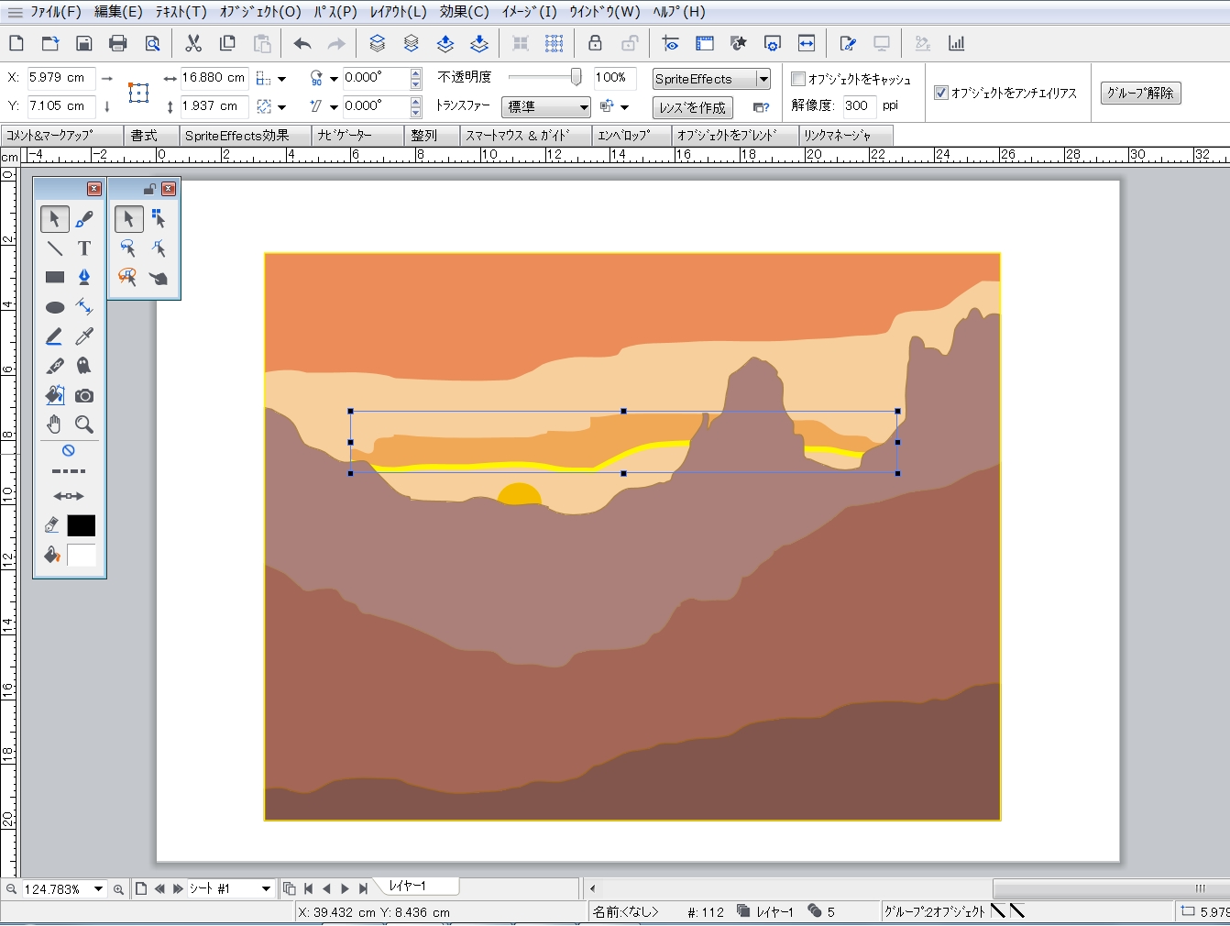The height and width of the screenshot is (926, 1230).
Task: Select the Text (T) tool
Action: pyautogui.click(x=84, y=248)
